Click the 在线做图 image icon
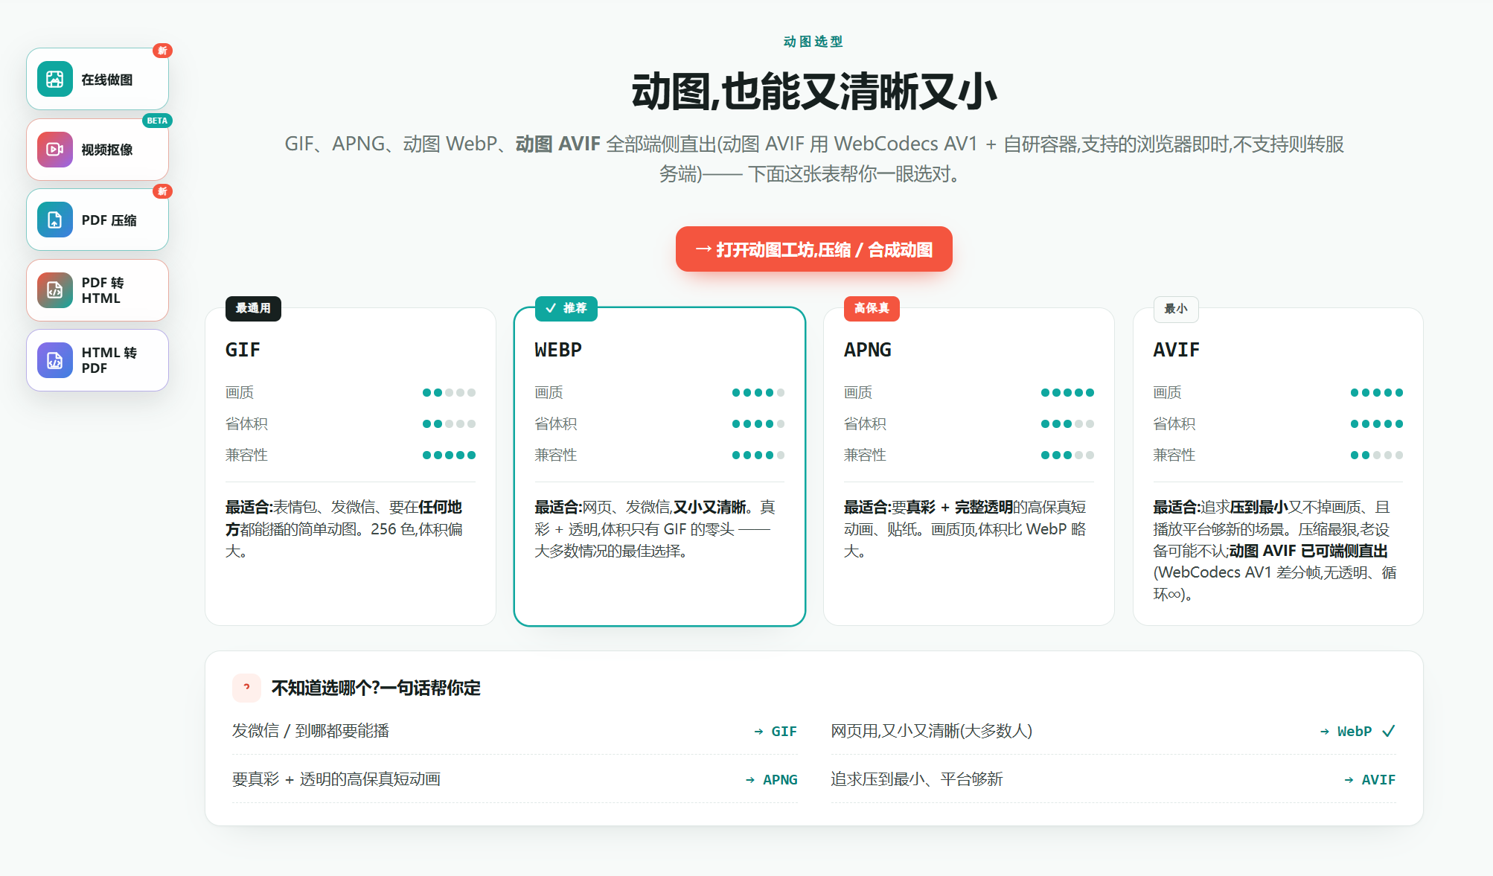The width and height of the screenshot is (1493, 876). (55, 79)
